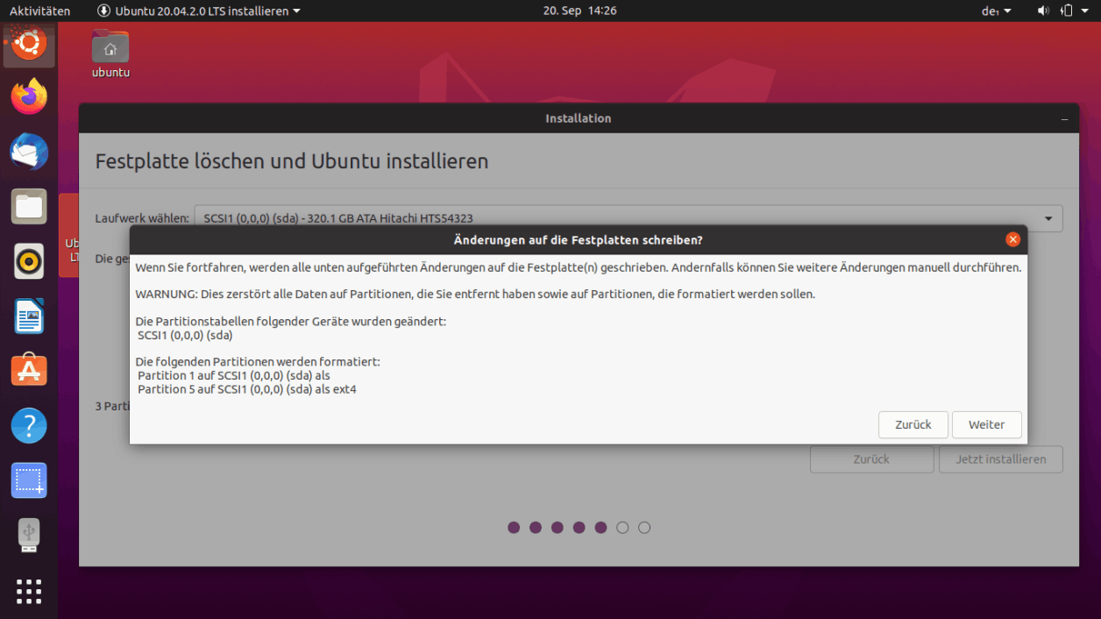Open Ubuntu Software store icon
Screen dimensions: 1101x619
[29, 371]
